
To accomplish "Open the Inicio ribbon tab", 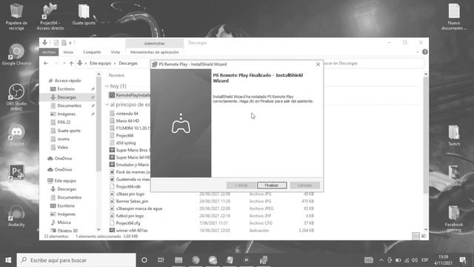I will coord(68,52).
